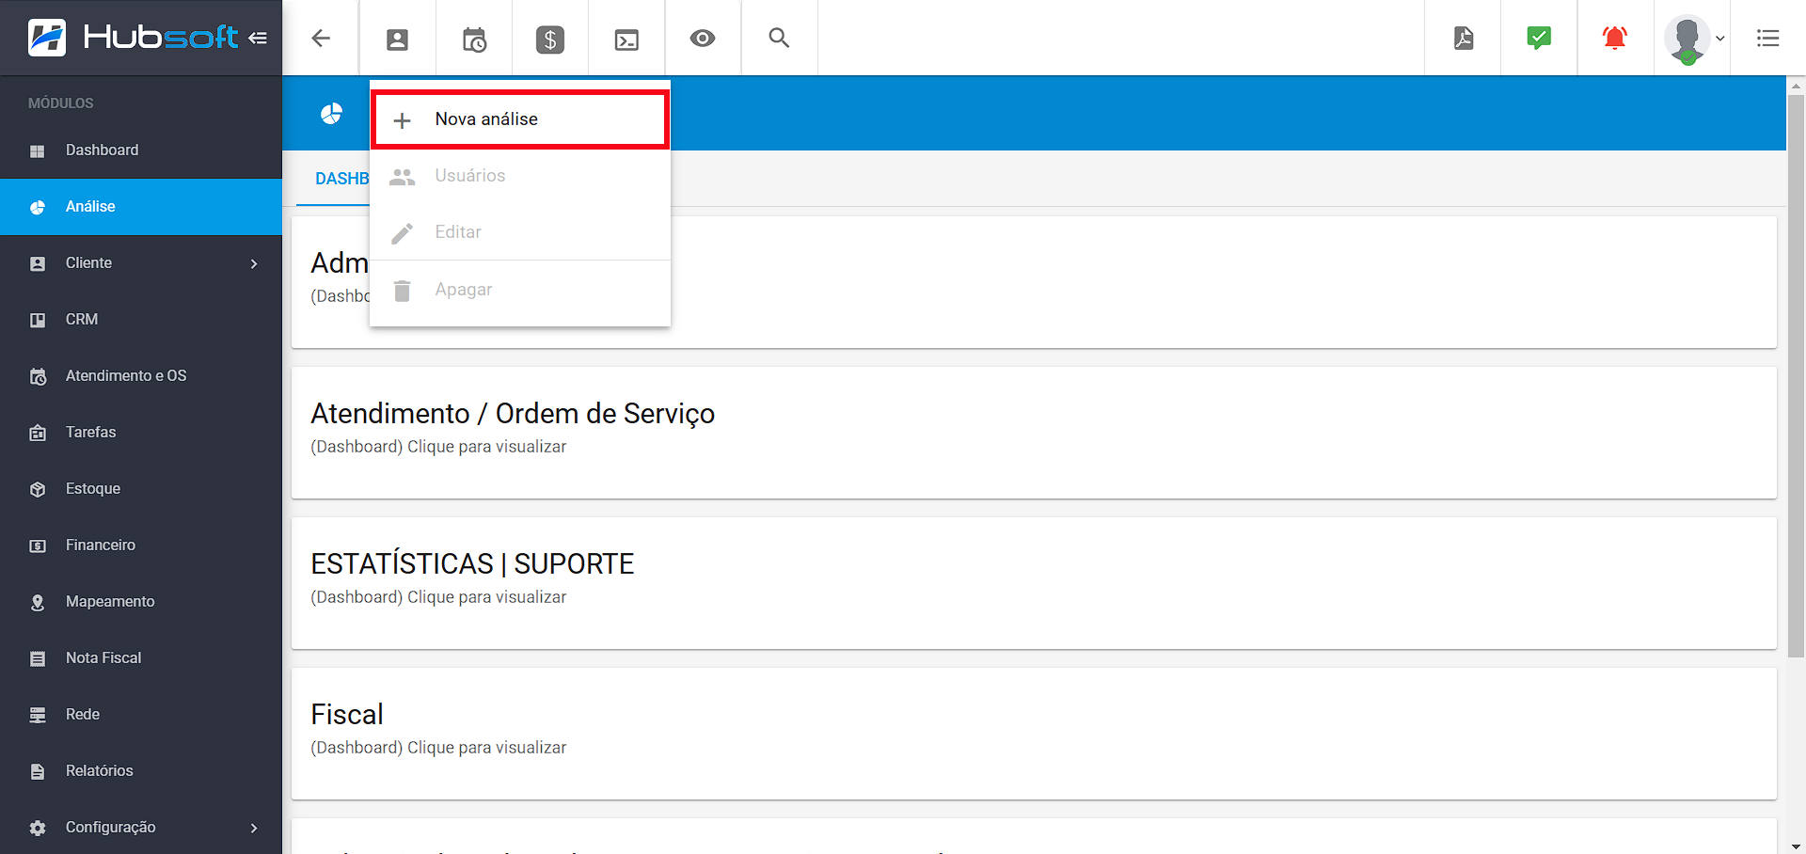Click the vertical scrollbar thumb
This screenshot has height=854, width=1806.
[1797, 374]
